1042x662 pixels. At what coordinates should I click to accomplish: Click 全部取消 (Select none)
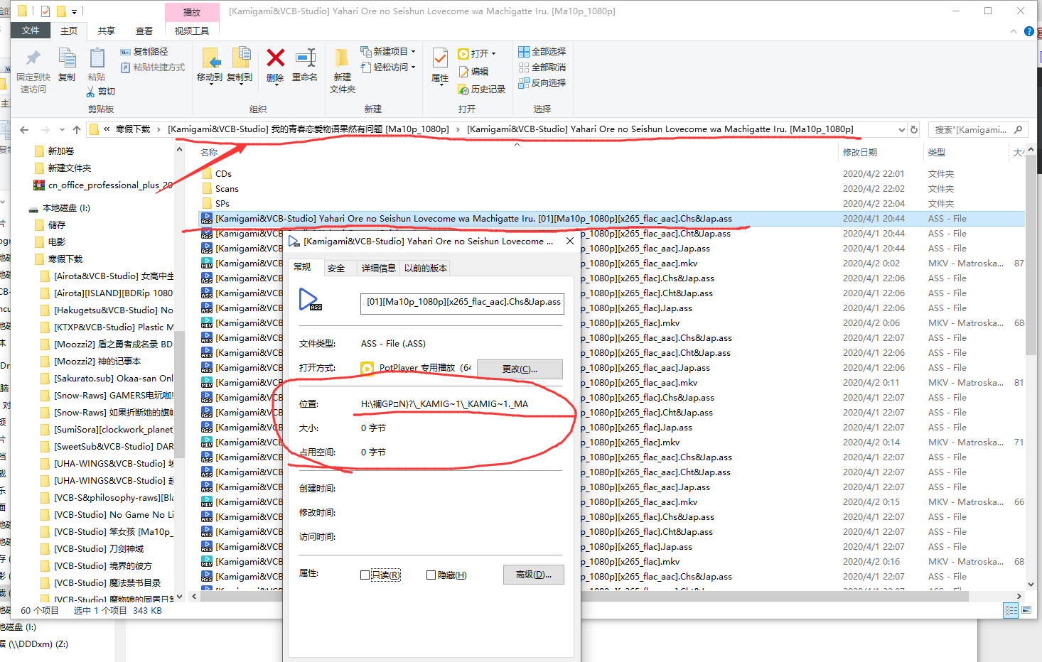pos(542,67)
